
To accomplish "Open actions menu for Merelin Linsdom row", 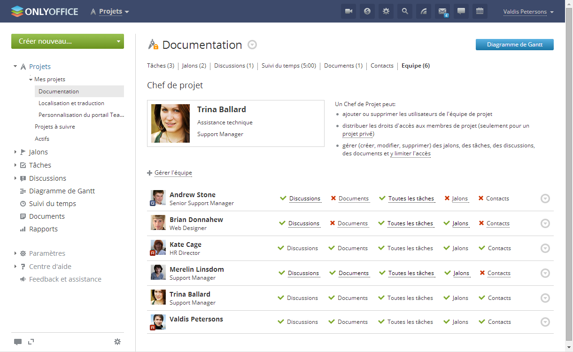I will tap(545, 273).
